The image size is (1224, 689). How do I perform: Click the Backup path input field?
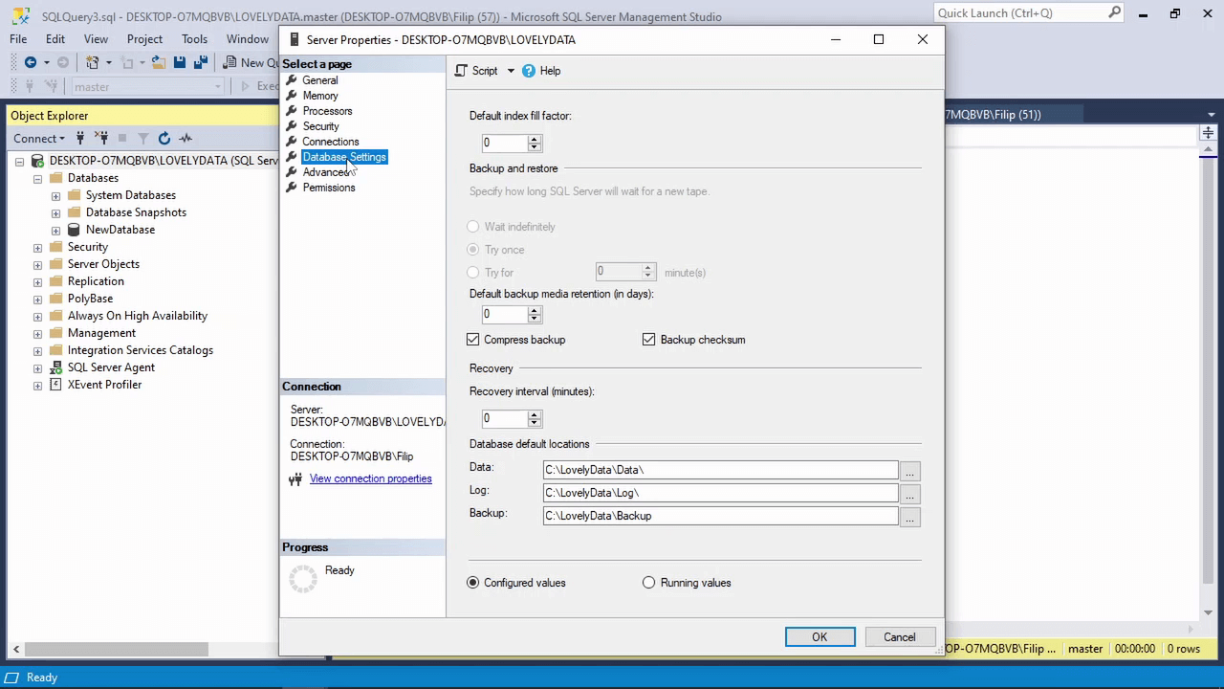[720, 516]
